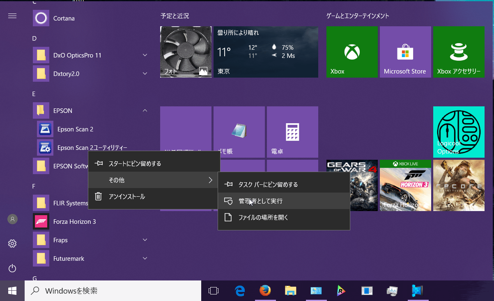Jump to letter F section header
This screenshot has height=301, width=494.
pos(34,186)
